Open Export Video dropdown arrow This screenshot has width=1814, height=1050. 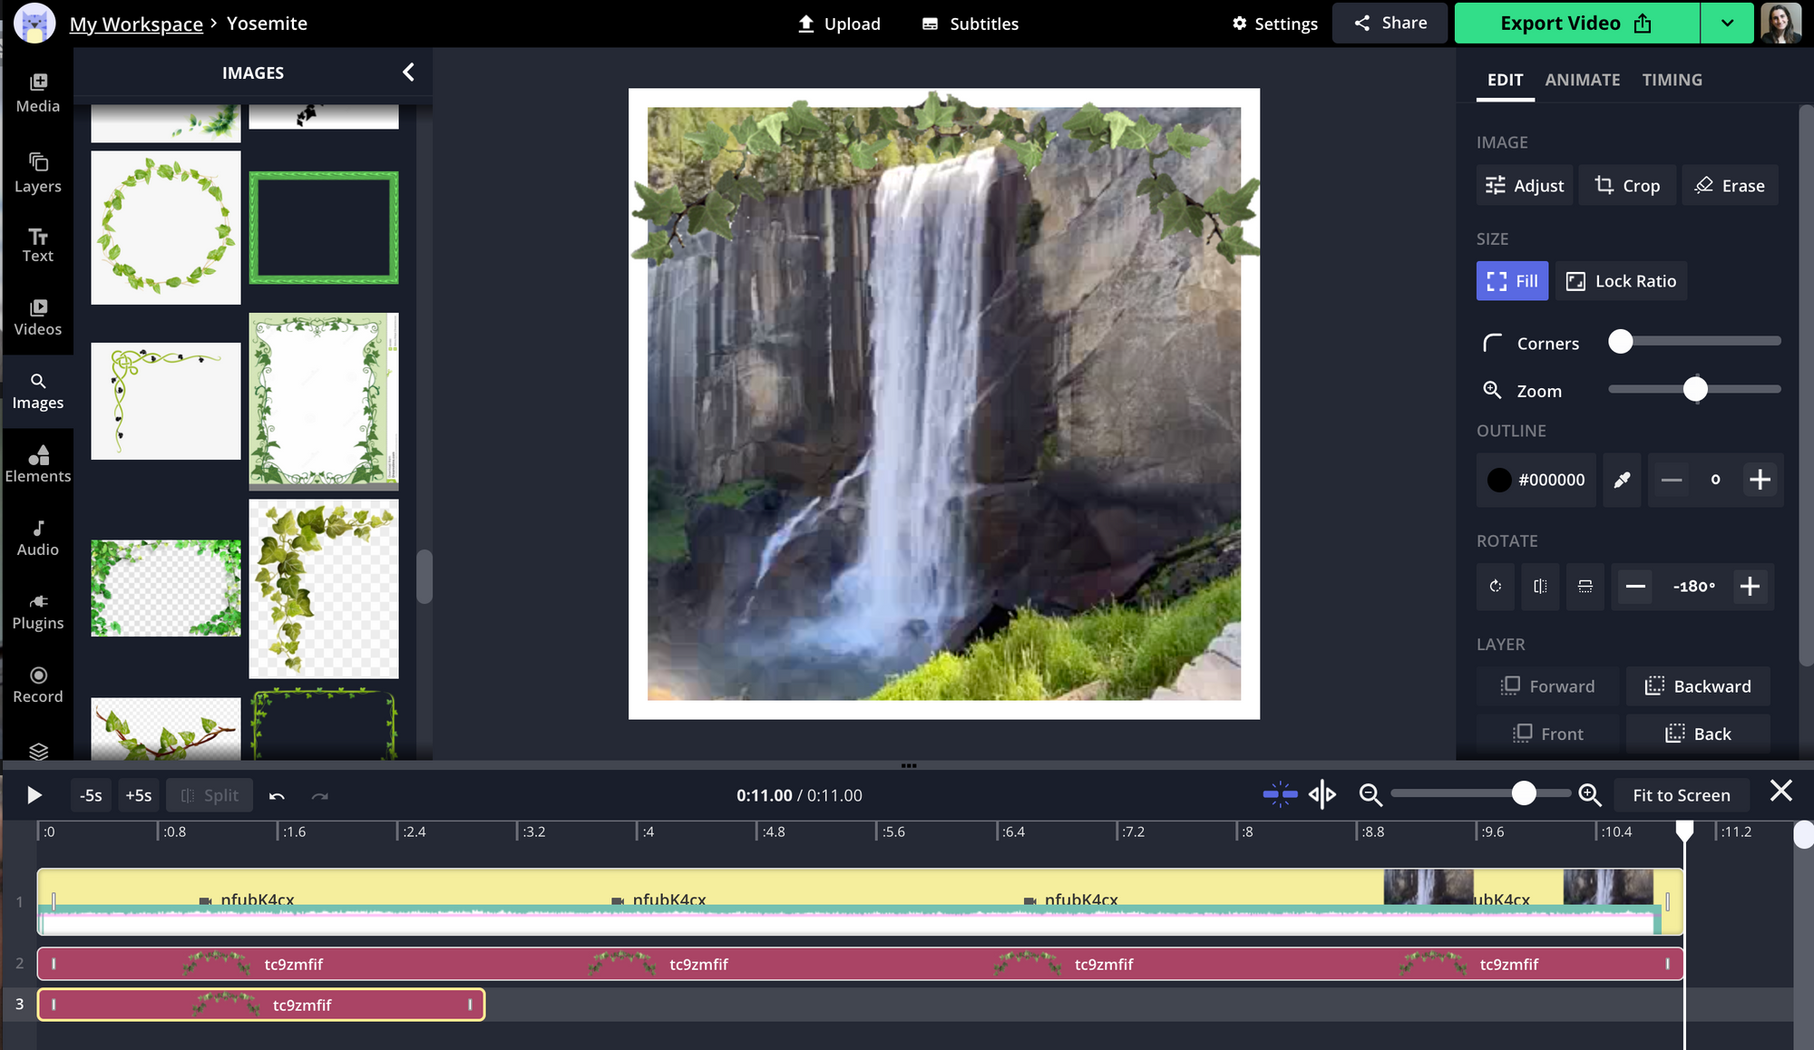click(x=1727, y=24)
